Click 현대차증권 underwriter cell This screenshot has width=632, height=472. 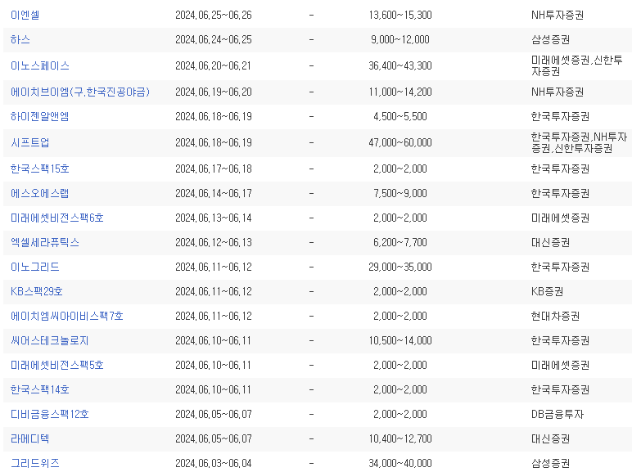point(555,317)
